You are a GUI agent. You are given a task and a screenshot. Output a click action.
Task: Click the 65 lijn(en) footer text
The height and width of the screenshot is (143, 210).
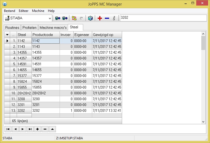(20, 121)
